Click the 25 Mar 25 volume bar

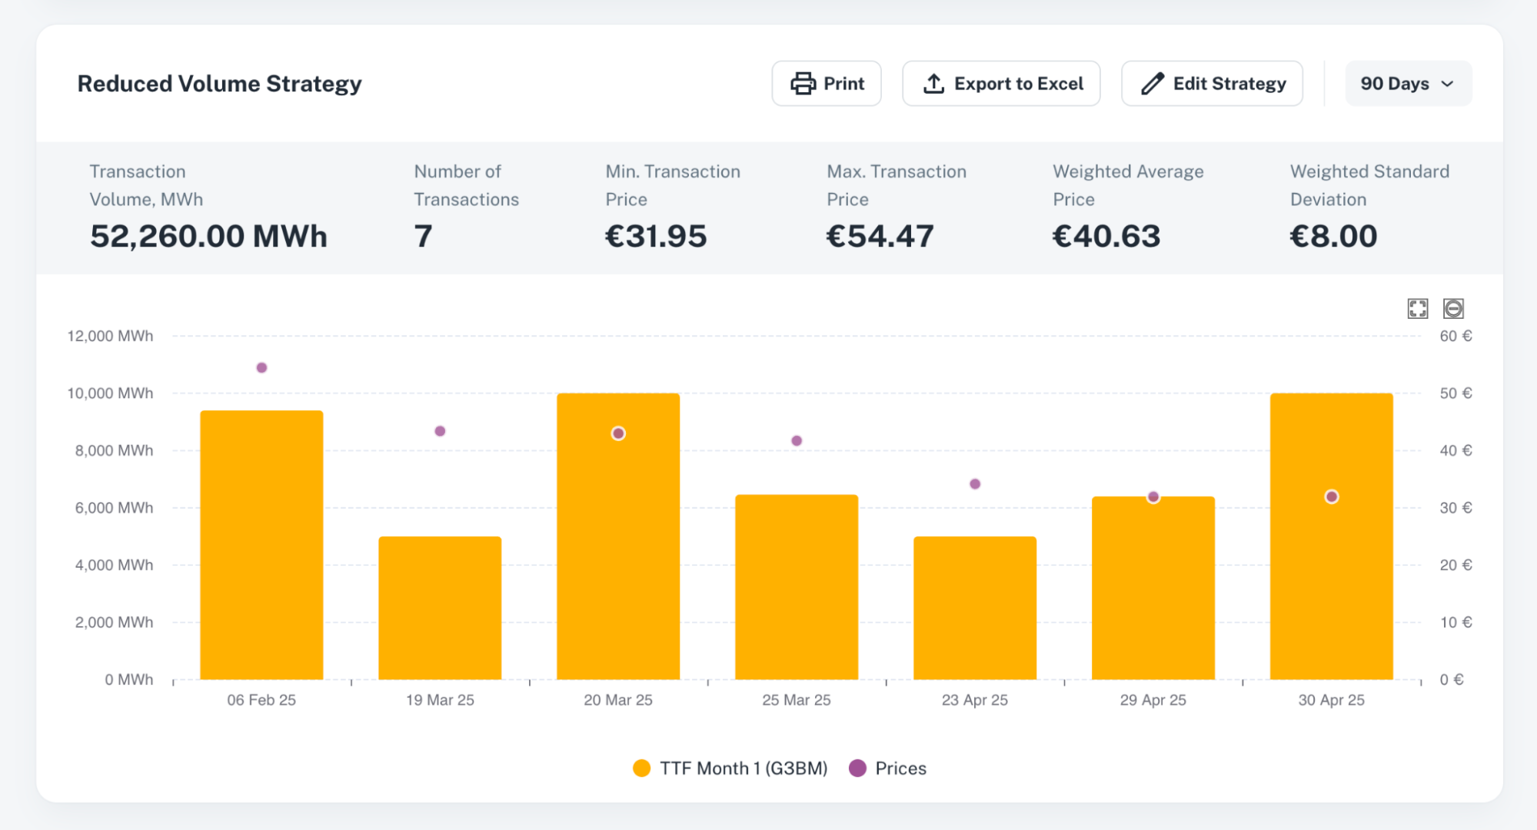[797, 588]
